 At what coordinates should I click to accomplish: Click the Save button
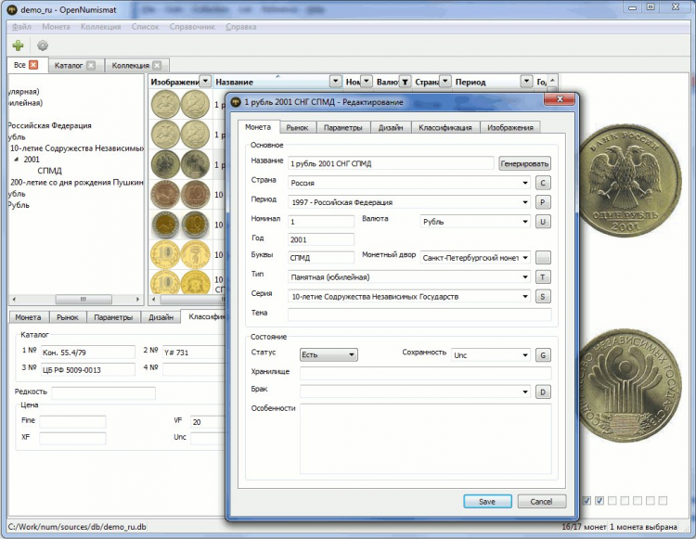487,501
